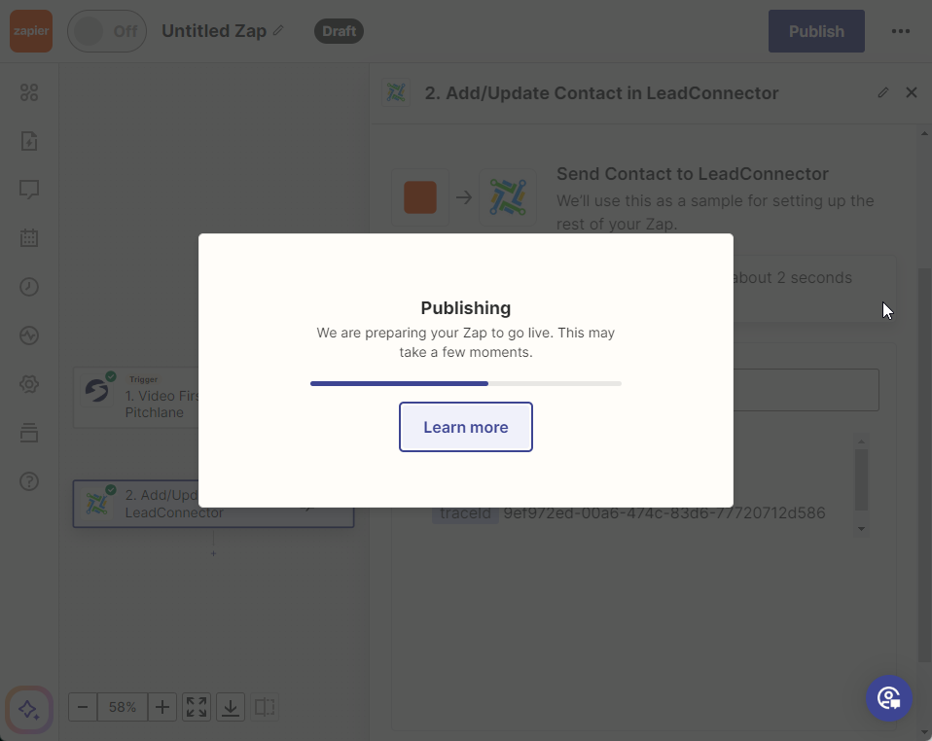Click the fit-to-view expand icon
The height and width of the screenshot is (741, 932).
point(197,707)
